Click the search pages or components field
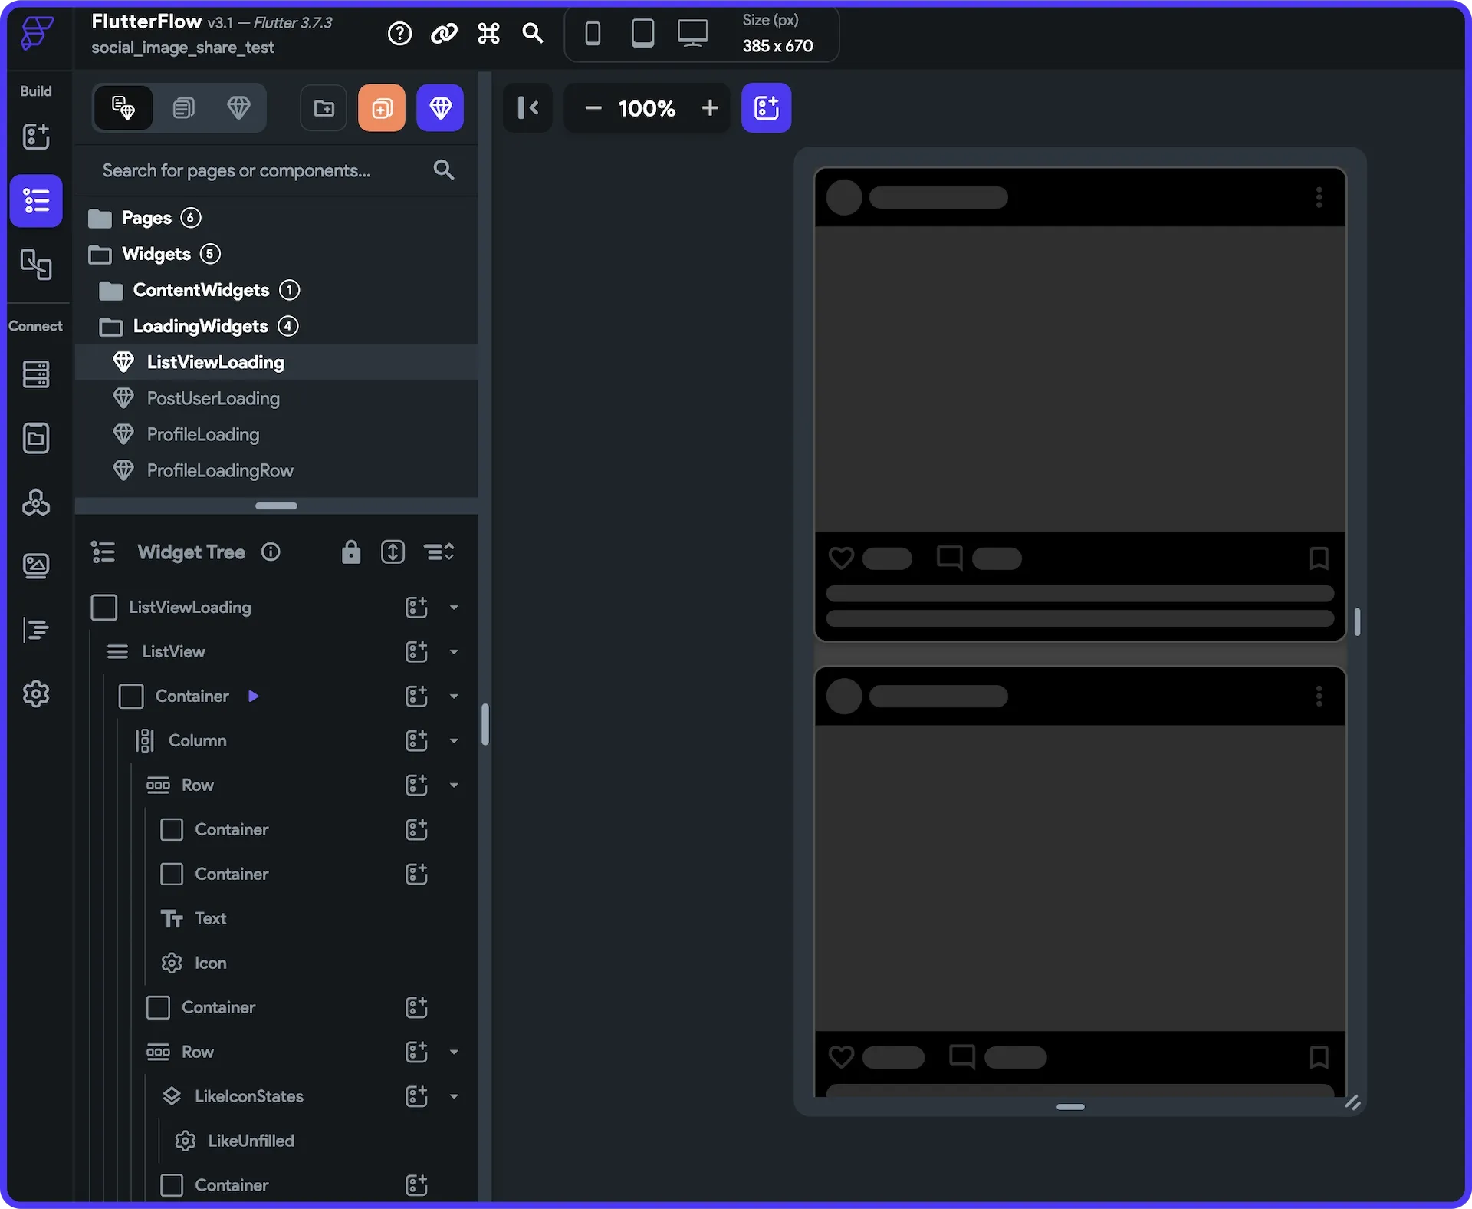This screenshot has height=1209, width=1472. [236, 170]
